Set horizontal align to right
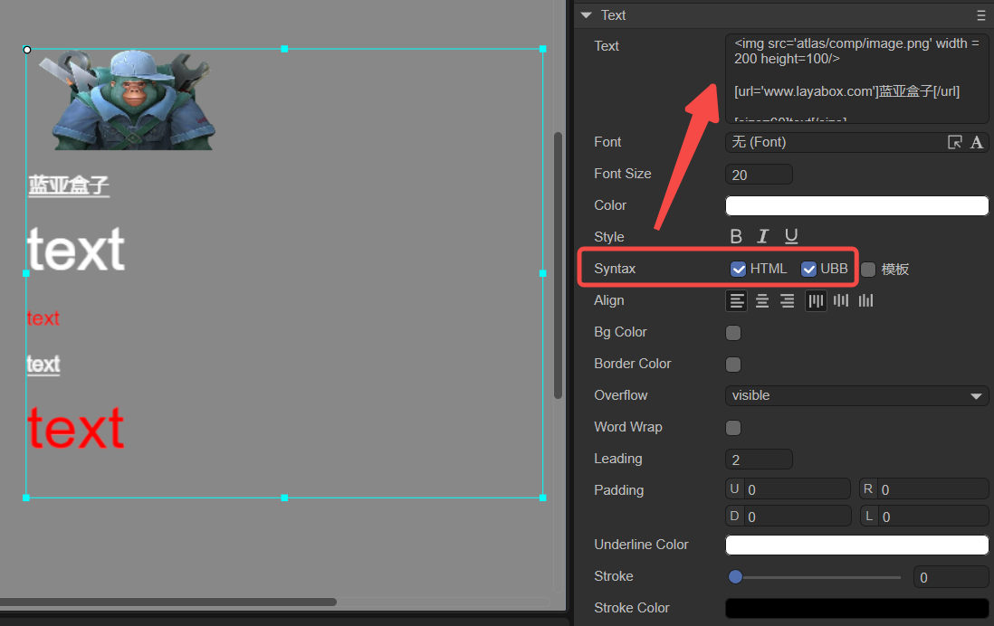Viewport: 994px width, 626px height. (788, 301)
